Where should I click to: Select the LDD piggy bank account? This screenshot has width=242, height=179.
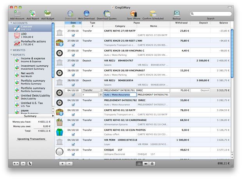pos(30,35)
